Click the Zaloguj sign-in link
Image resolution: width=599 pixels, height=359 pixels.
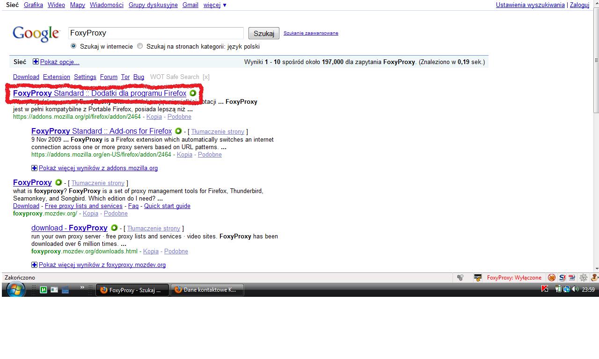pos(579,5)
